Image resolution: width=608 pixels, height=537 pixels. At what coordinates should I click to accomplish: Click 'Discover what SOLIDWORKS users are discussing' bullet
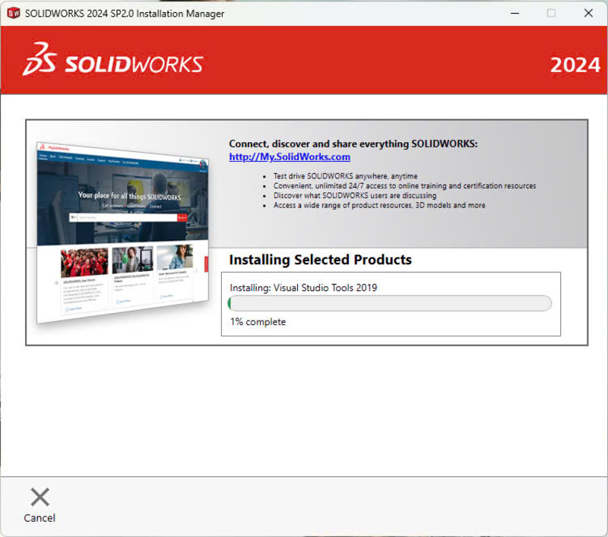tap(355, 195)
